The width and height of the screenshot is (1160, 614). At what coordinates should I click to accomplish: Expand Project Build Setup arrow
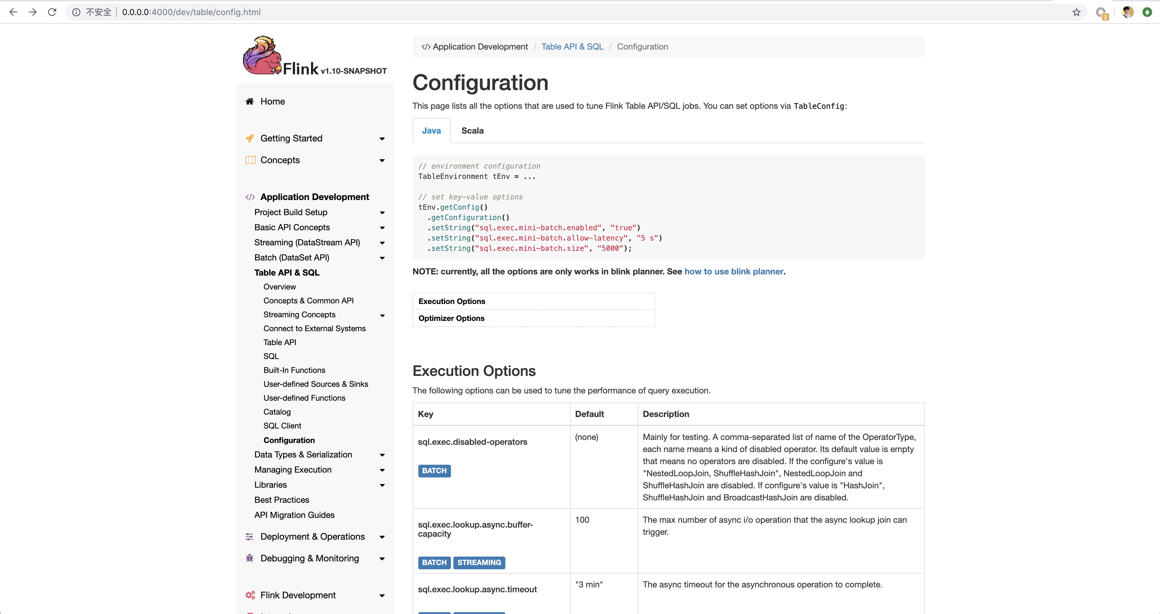click(x=382, y=212)
